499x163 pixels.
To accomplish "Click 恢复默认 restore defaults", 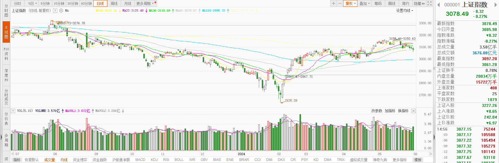I will click(32, 160).
